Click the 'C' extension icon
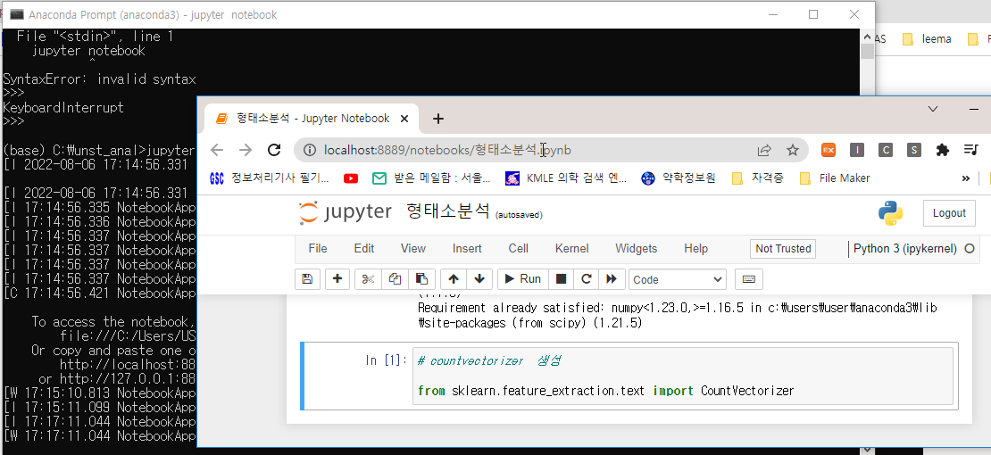Image resolution: width=991 pixels, height=455 pixels. (886, 150)
